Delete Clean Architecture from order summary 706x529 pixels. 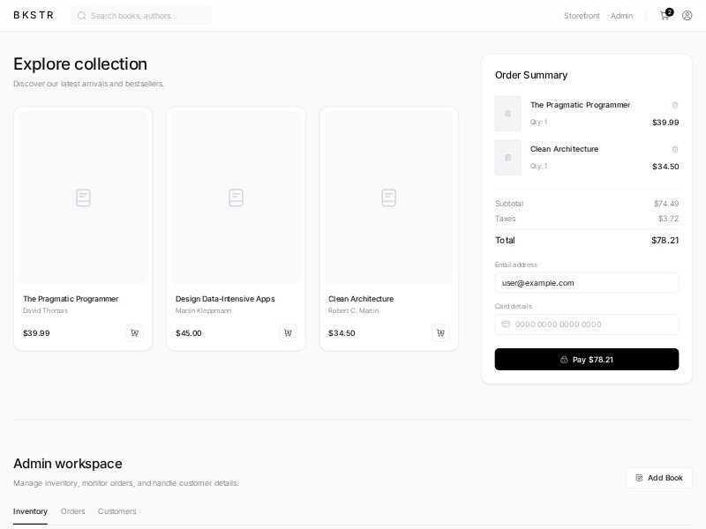(x=675, y=149)
